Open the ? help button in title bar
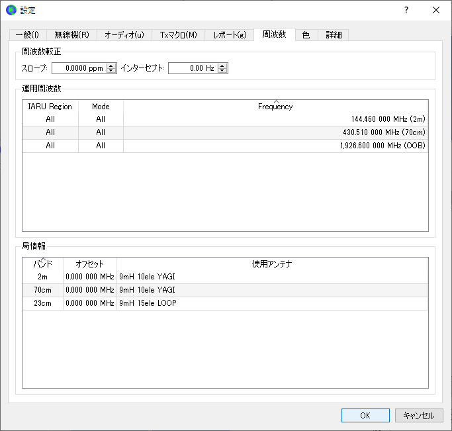Viewport: 452px width, 431px height. pos(406,11)
